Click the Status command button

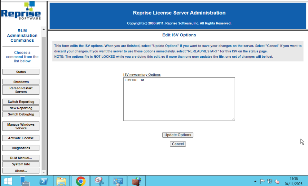[21, 72]
